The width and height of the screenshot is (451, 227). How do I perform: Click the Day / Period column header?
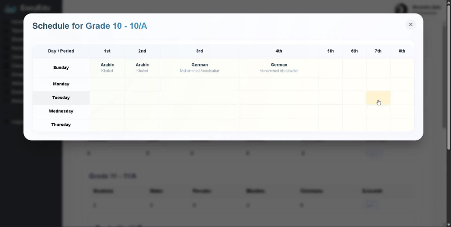pos(61,51)
